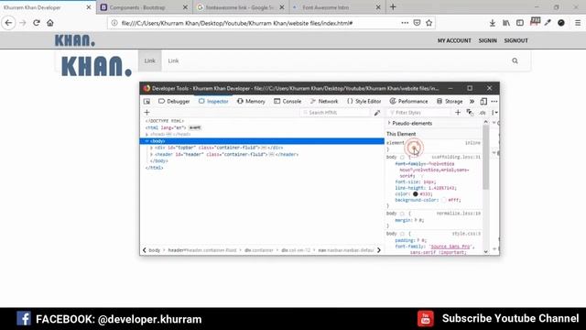Open DevTools three-dot options menu
The width and height of the screenshot is (586, 330).
coord(494,102)
